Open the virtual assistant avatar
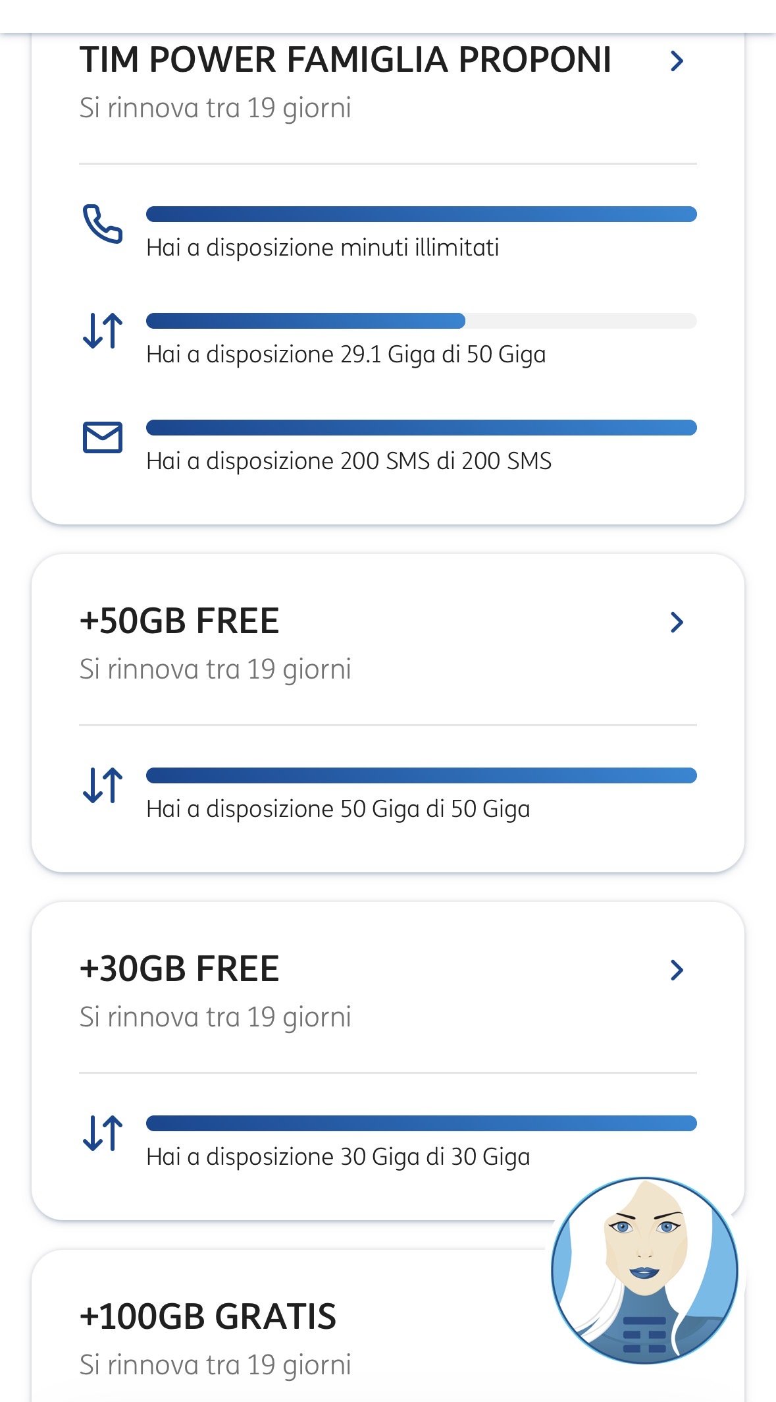 pos(644,1270)
